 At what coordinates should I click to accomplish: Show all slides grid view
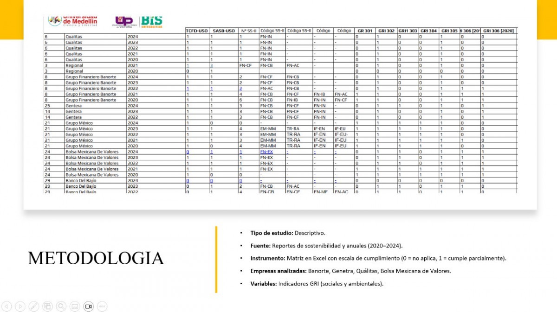47,306
